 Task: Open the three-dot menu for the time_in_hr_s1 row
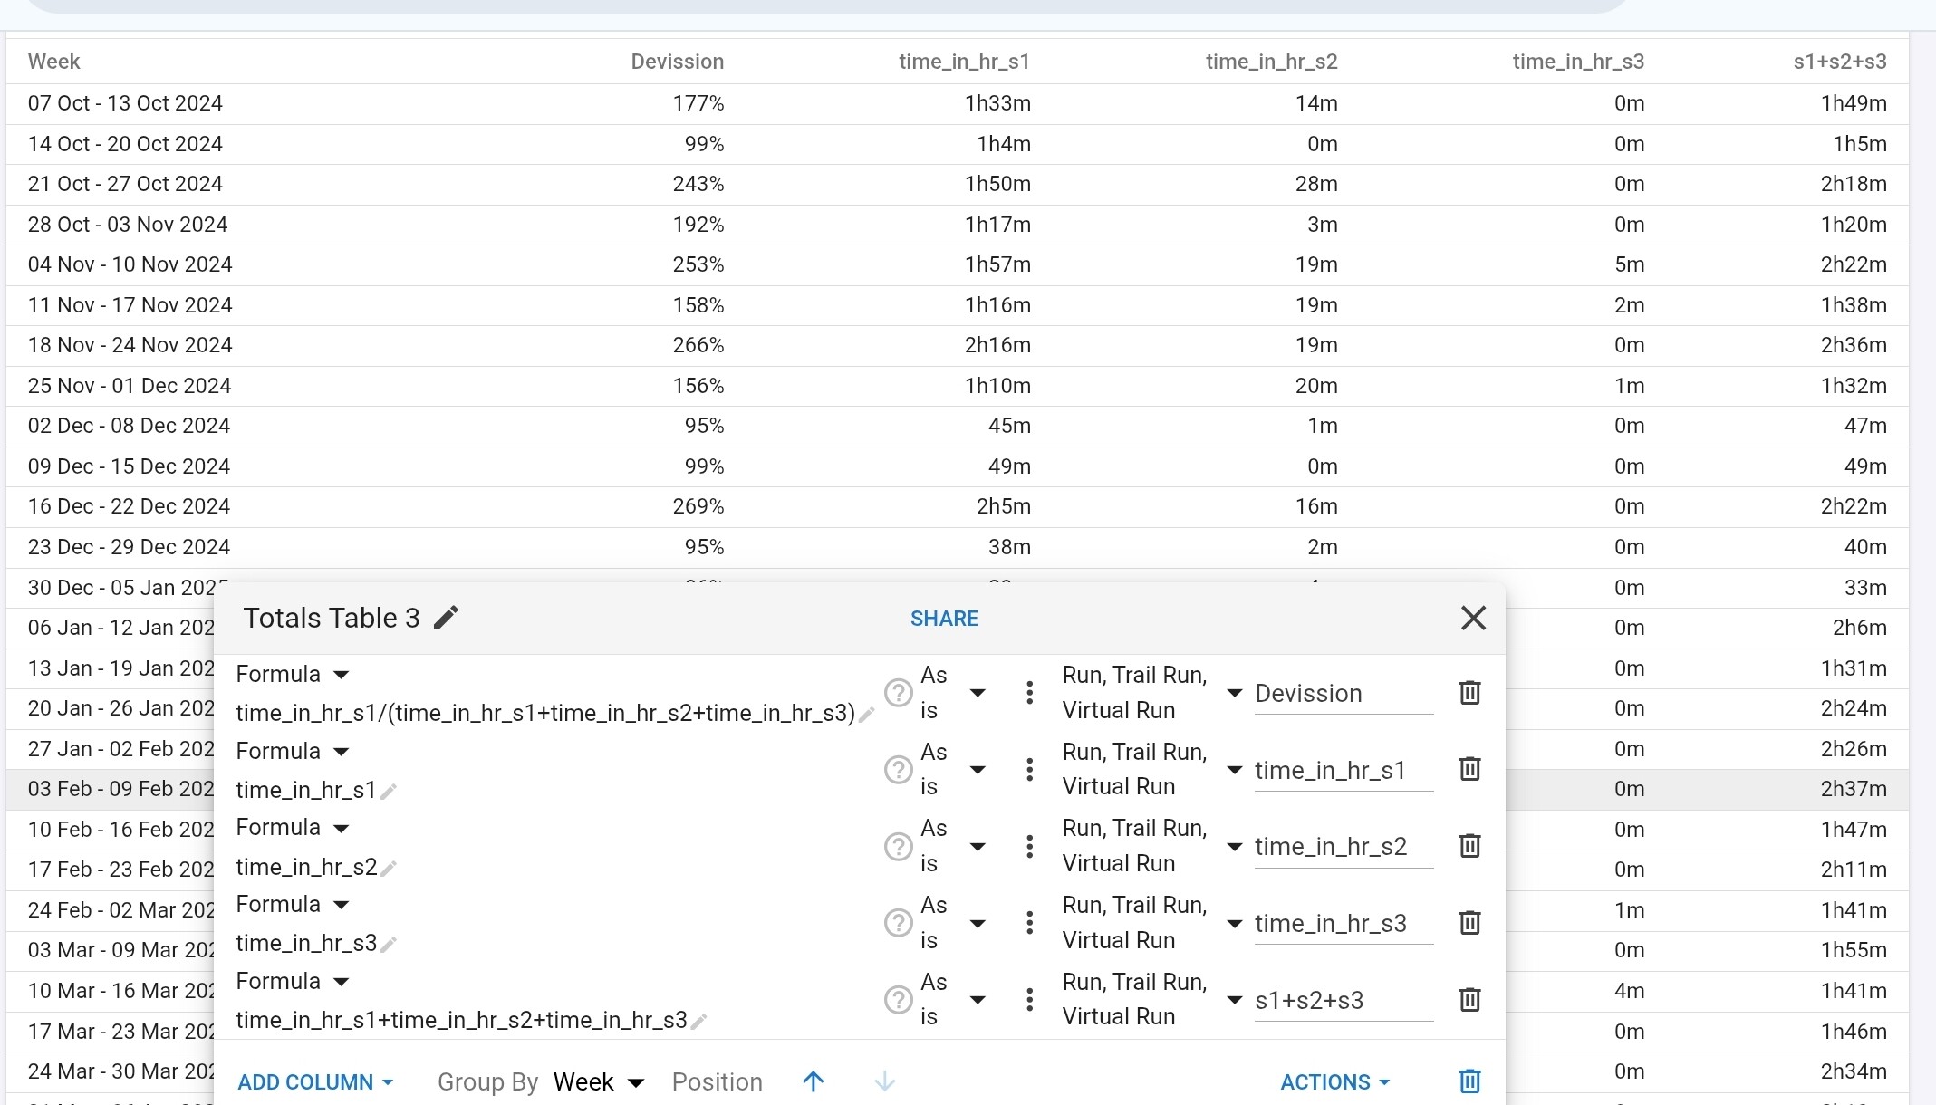tap(1029, 770)
